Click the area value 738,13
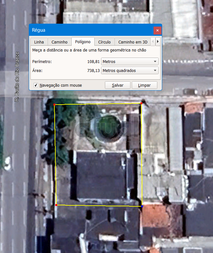 click(x=93, y=70)
